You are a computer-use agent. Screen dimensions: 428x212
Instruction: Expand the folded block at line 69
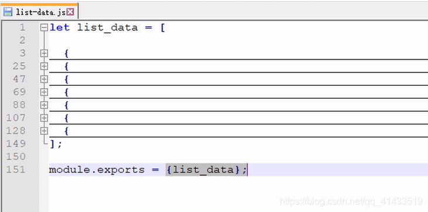44,92
